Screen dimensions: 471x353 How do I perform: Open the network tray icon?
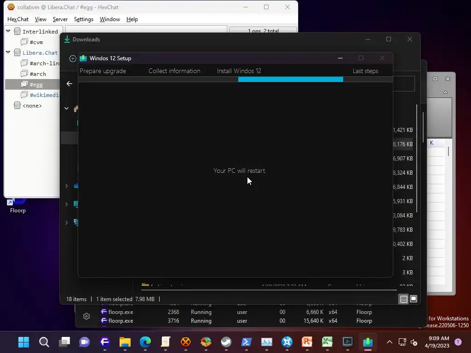(402, 342)
